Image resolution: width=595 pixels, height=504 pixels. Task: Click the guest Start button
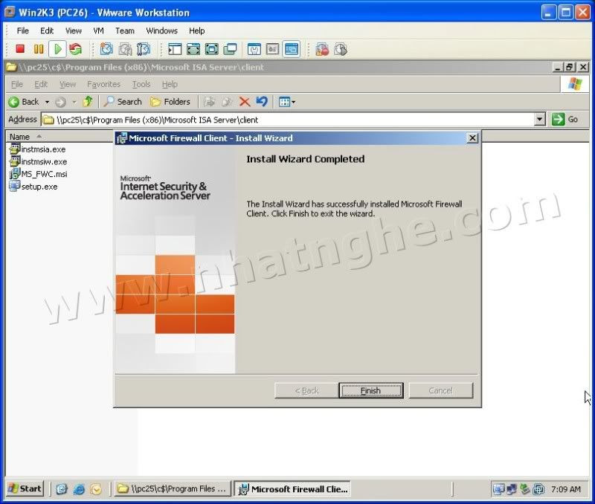pyautogui.click(x=25, y=488)
